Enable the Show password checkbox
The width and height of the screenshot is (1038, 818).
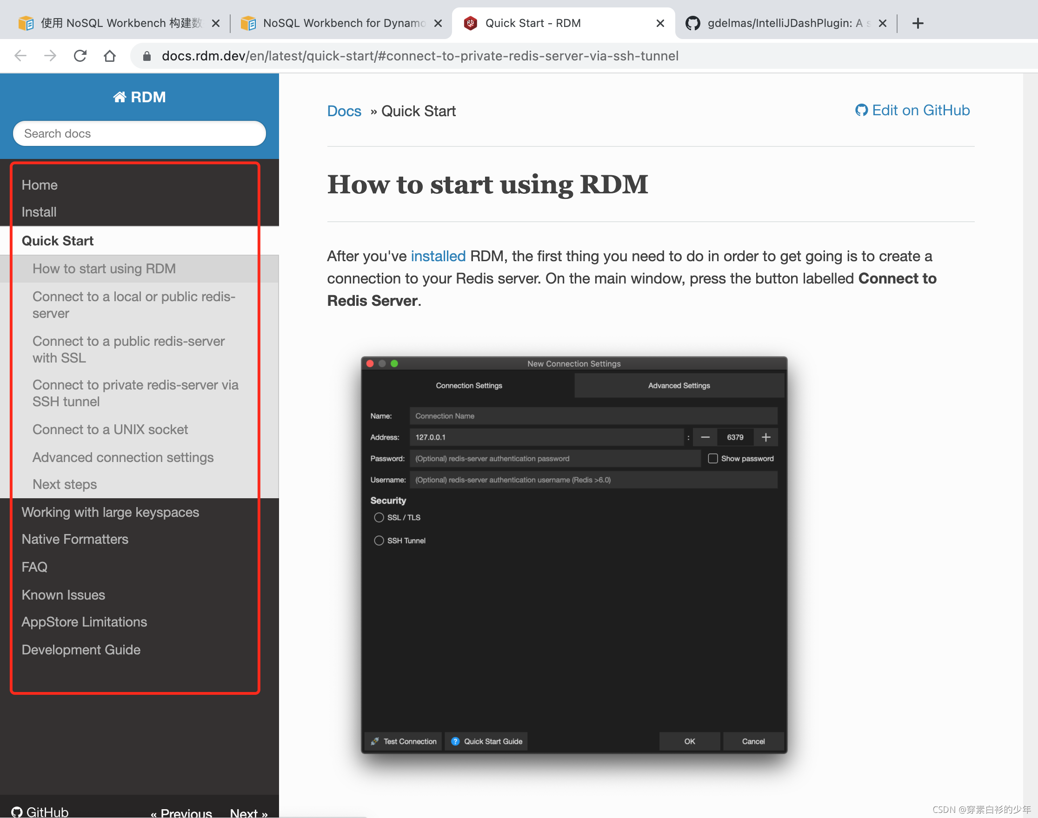(712, 458)
